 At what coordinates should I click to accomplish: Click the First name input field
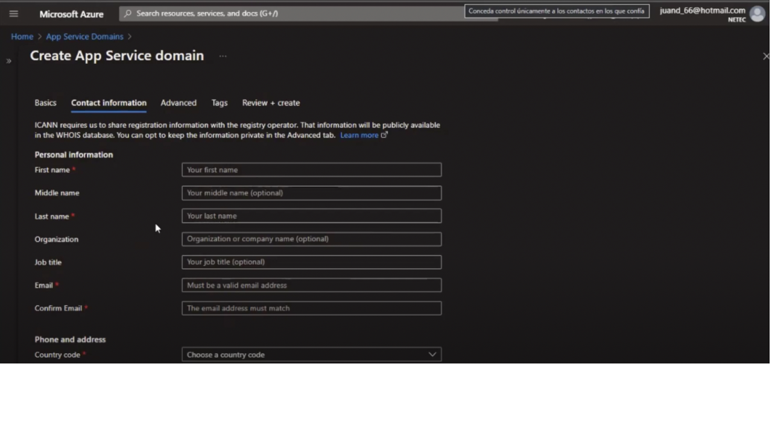311,170
